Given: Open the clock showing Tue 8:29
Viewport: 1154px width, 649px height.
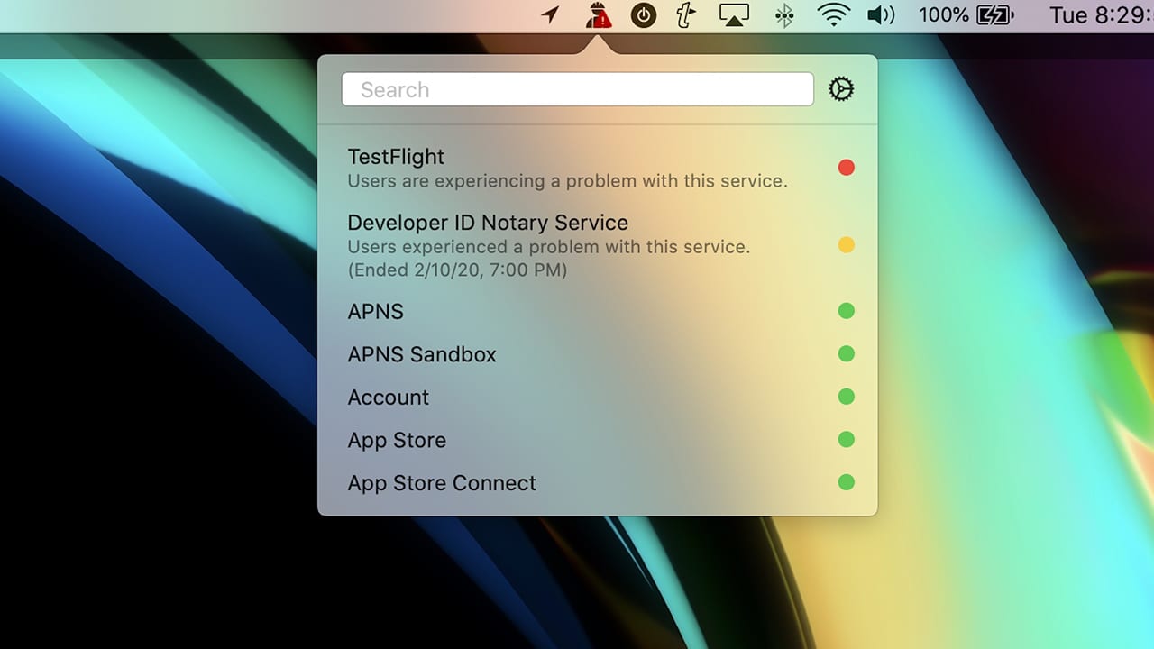Looking at the screenshot, I should [1102, 15].
